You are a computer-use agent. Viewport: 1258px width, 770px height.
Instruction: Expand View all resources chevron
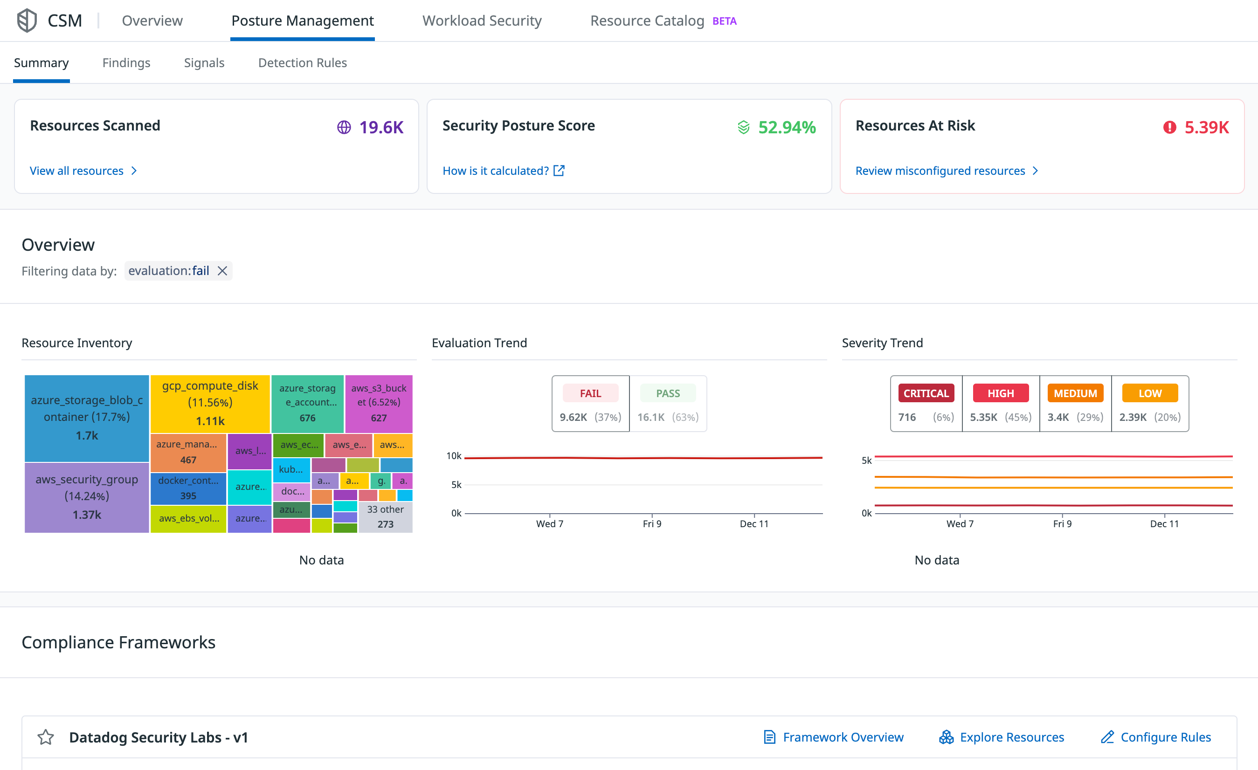pos(134,171)
